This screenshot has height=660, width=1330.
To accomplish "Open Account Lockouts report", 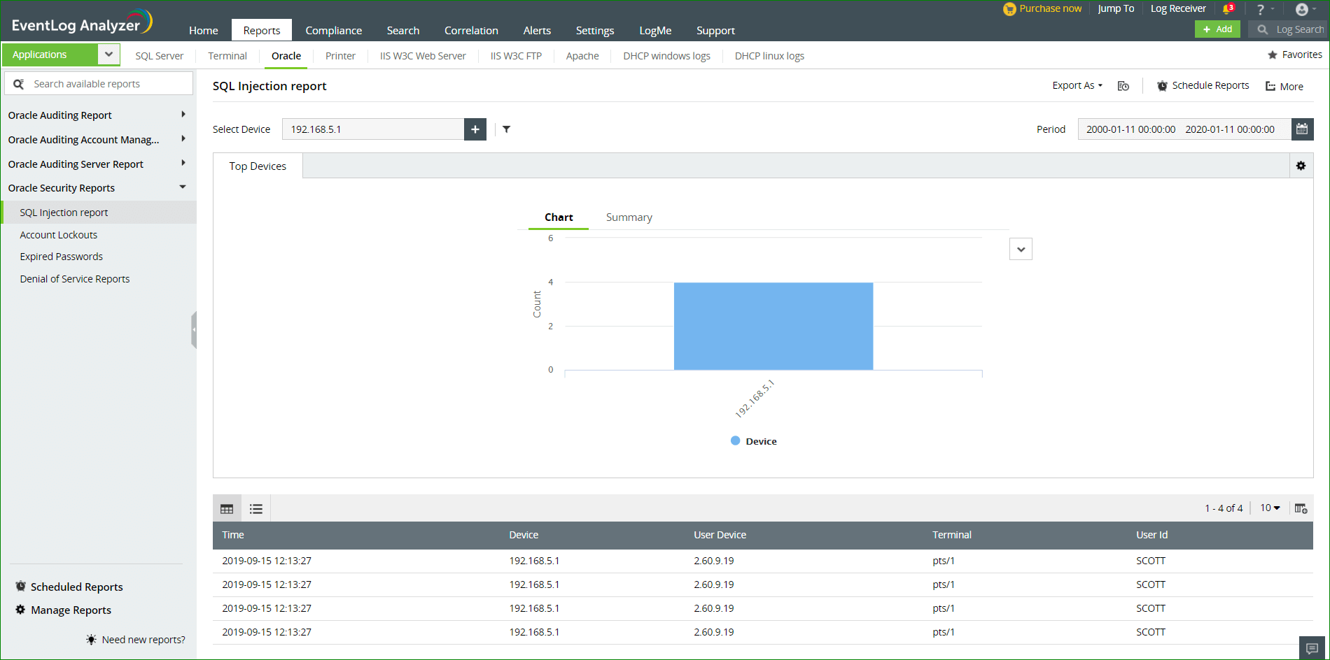I will 59,235.
